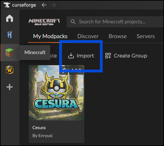
Task: Focus the Search for Minecraft projects field
Action: [115, 22]
